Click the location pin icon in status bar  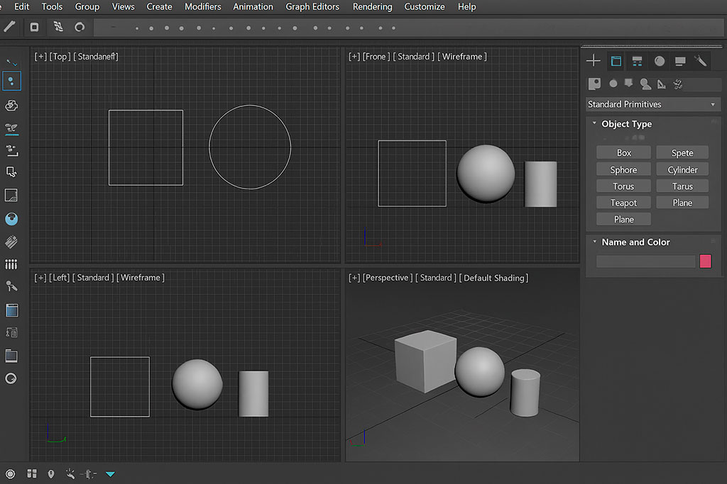[x=51, y=473]
